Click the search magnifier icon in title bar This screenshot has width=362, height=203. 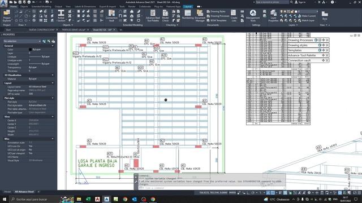click(292, 2)
